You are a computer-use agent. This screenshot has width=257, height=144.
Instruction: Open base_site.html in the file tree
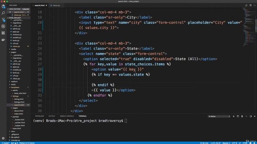[20, 93]
